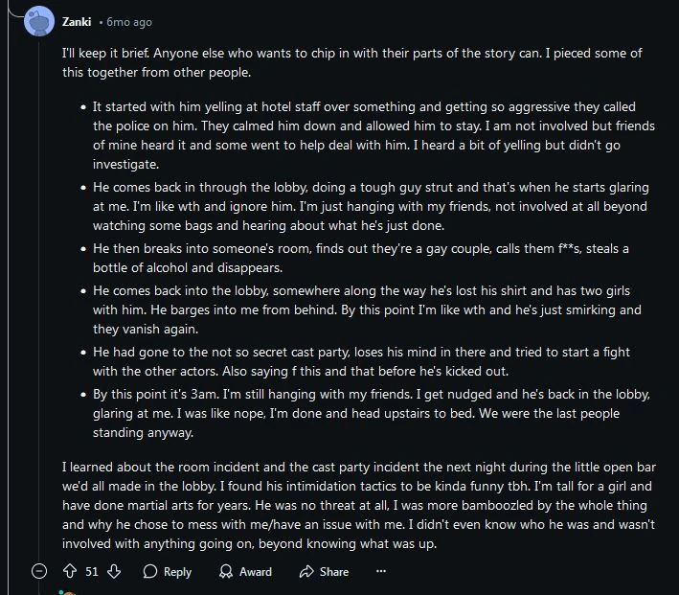
Task: Upvote Zanki's comment
Action: click(69, 571)
